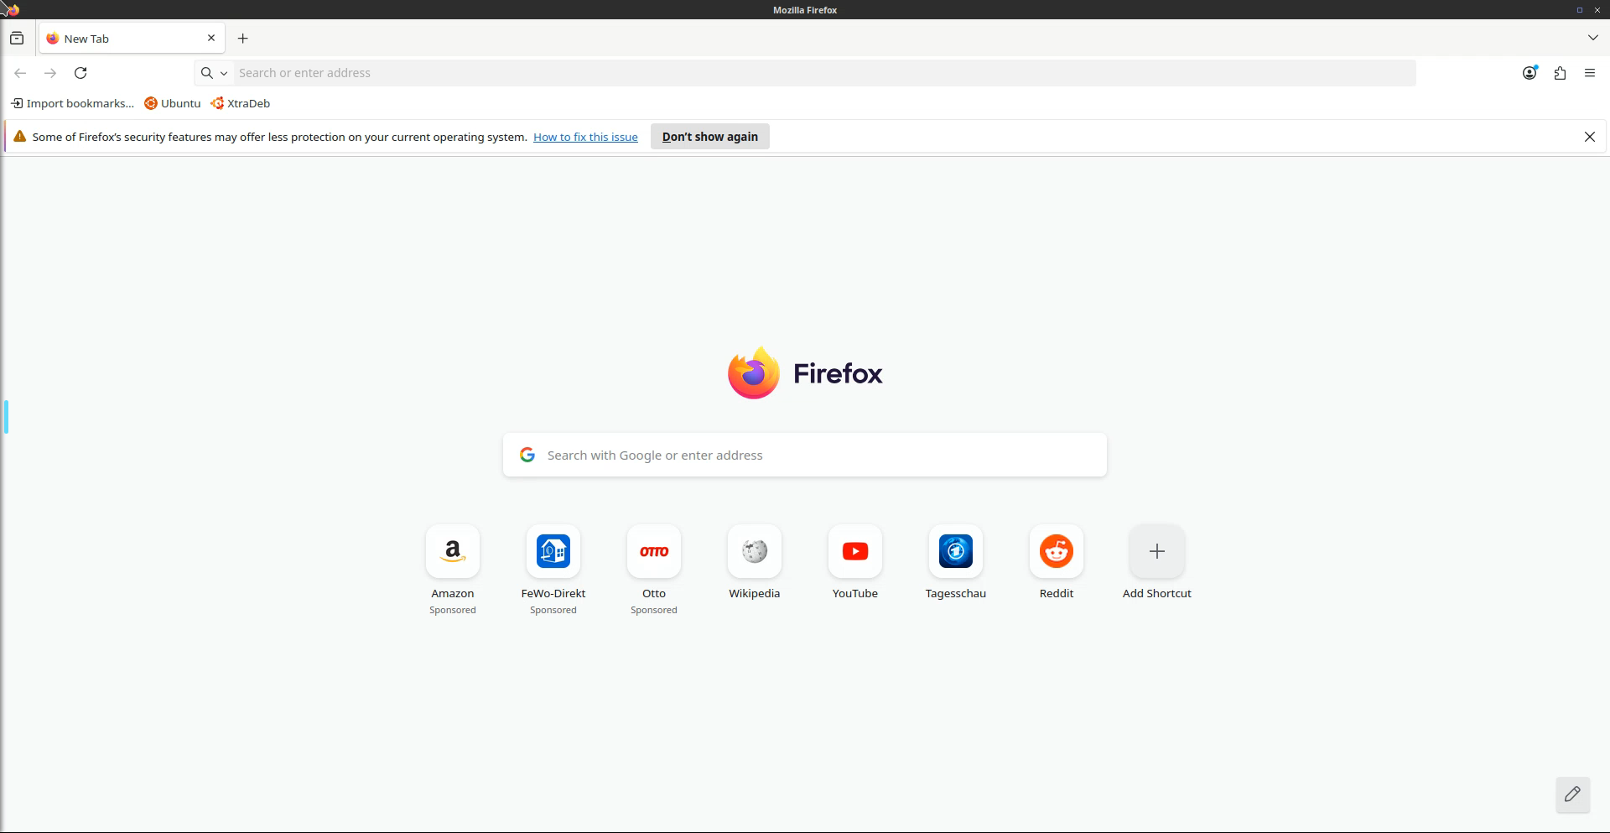The height and width of the screenshot is (833, 1610).
Task: Open the Tagesschau shortcut tile
Action: [x=956, y=551]
